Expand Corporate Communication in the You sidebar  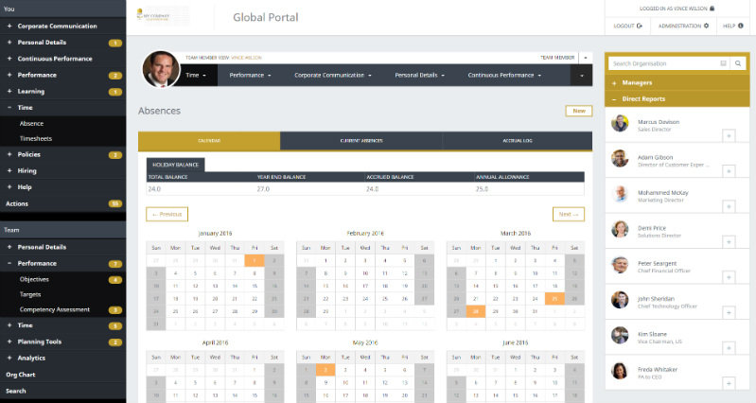[x=62, y=26]
